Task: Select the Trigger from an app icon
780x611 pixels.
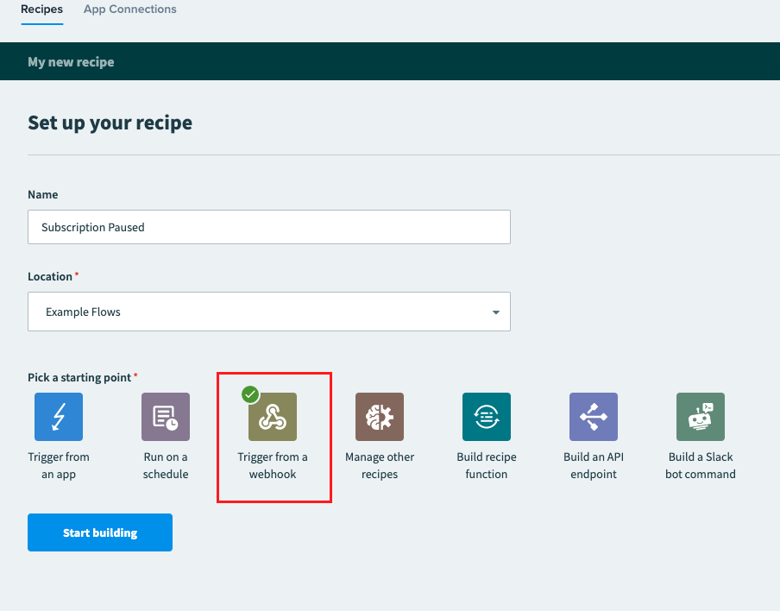Action: [x=59, y=417]
